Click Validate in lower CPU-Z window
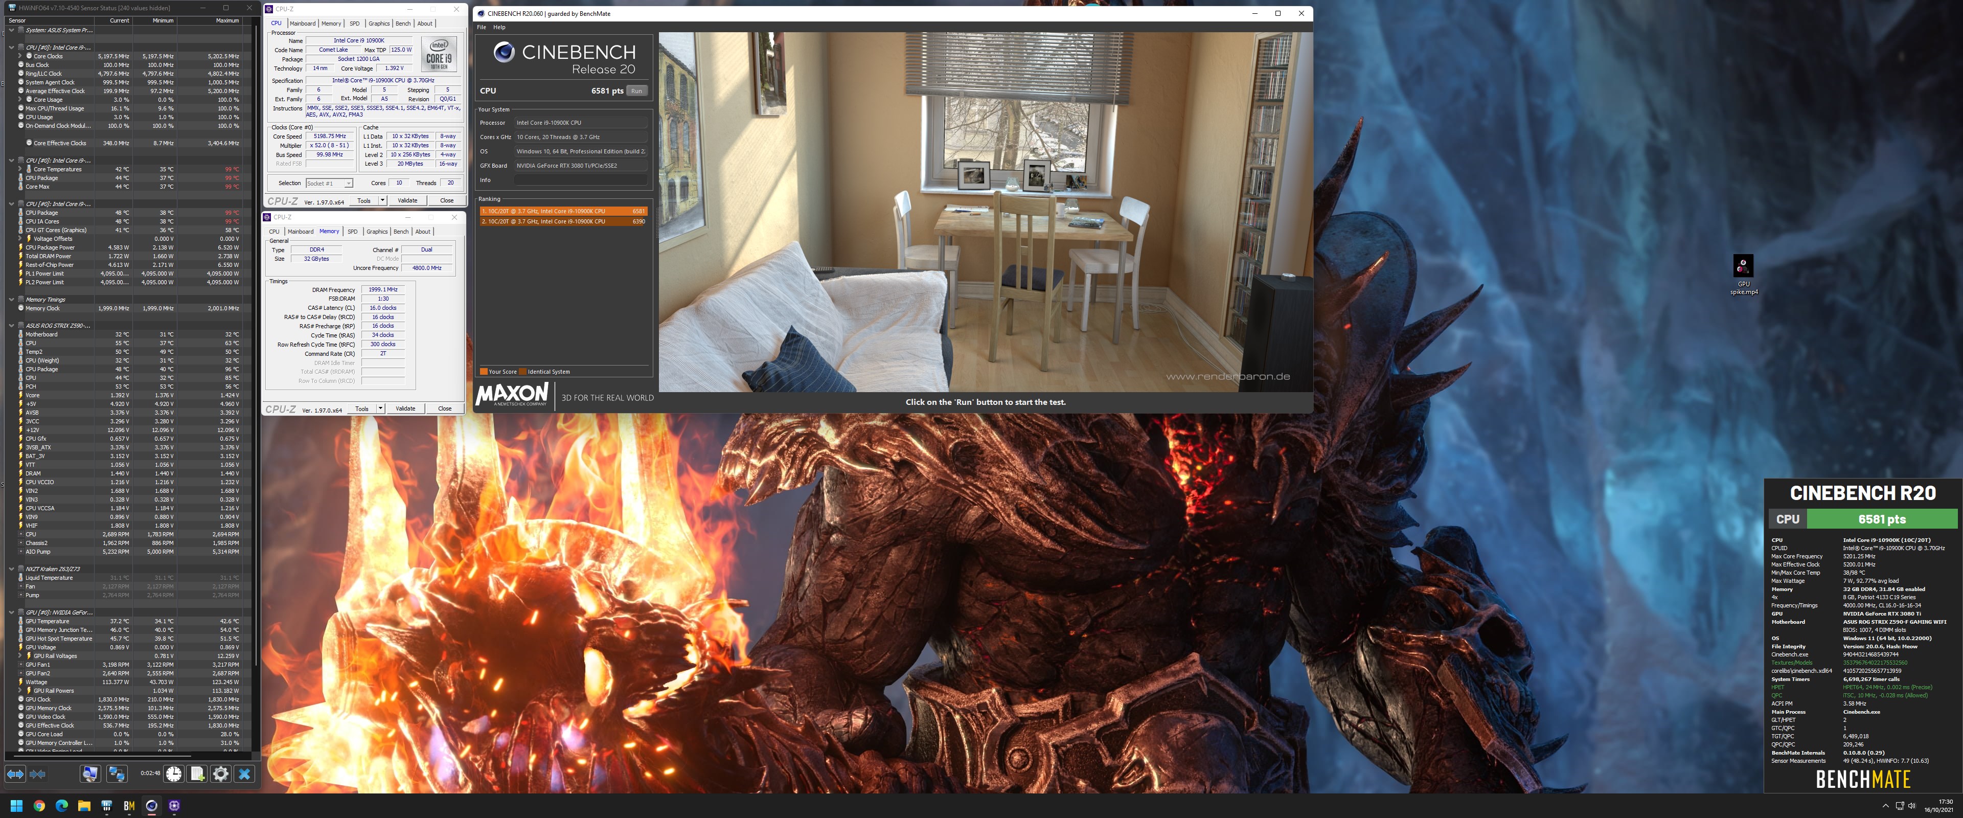 pos(405,408)
